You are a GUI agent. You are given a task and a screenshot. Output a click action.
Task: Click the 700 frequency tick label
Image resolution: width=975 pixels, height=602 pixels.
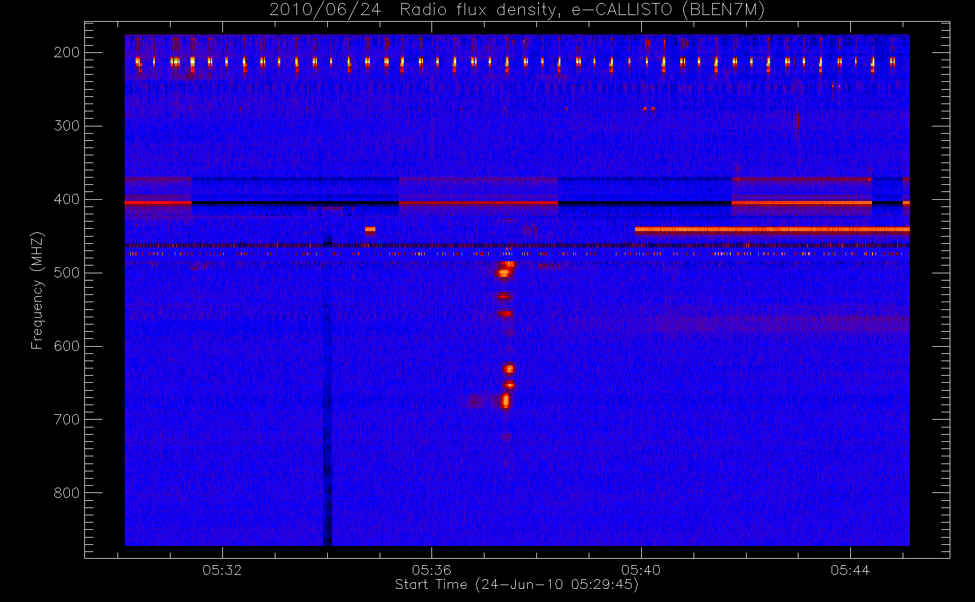tap(66, 420)
